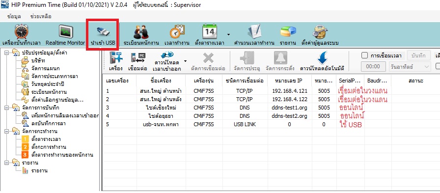
Task: Open ดาวน์โหลดเวลาเข้าออก dropdown arrow
Action: (x=185, y=61)
